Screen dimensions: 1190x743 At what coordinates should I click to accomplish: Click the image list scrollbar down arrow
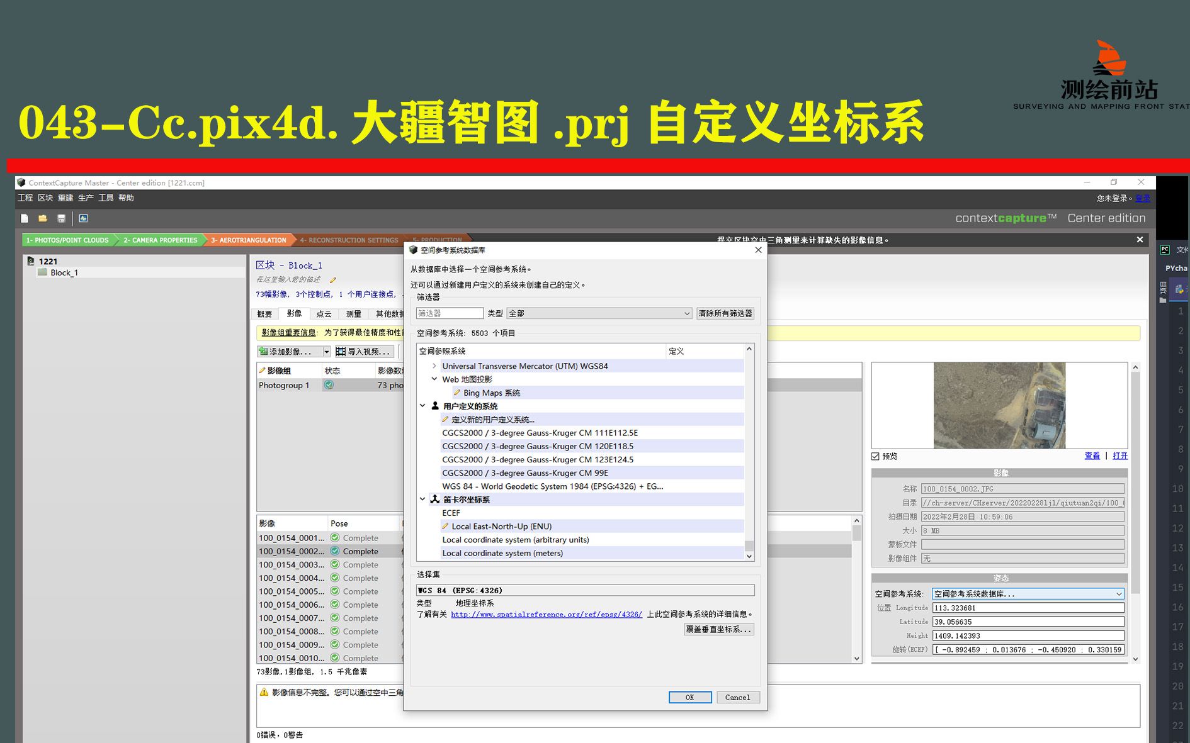[856, 659]
